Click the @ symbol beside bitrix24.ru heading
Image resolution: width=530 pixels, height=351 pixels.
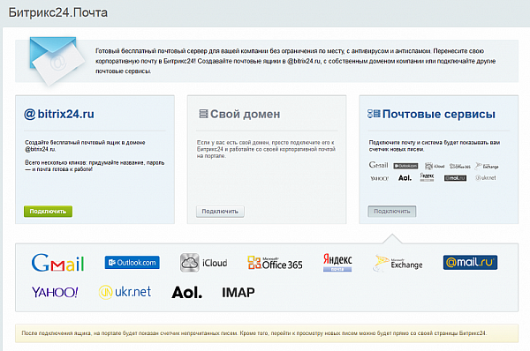(x=30, y=114)
